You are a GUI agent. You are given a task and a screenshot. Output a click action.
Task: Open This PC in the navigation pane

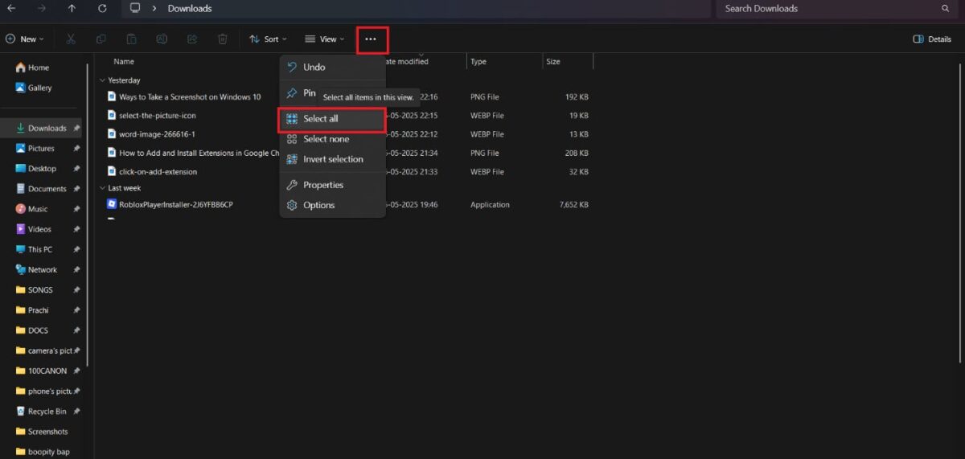(40, 249)
